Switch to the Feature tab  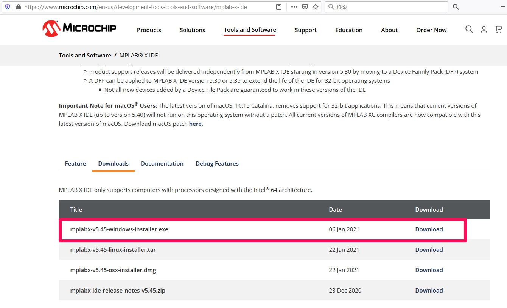[x=75, y=163]
